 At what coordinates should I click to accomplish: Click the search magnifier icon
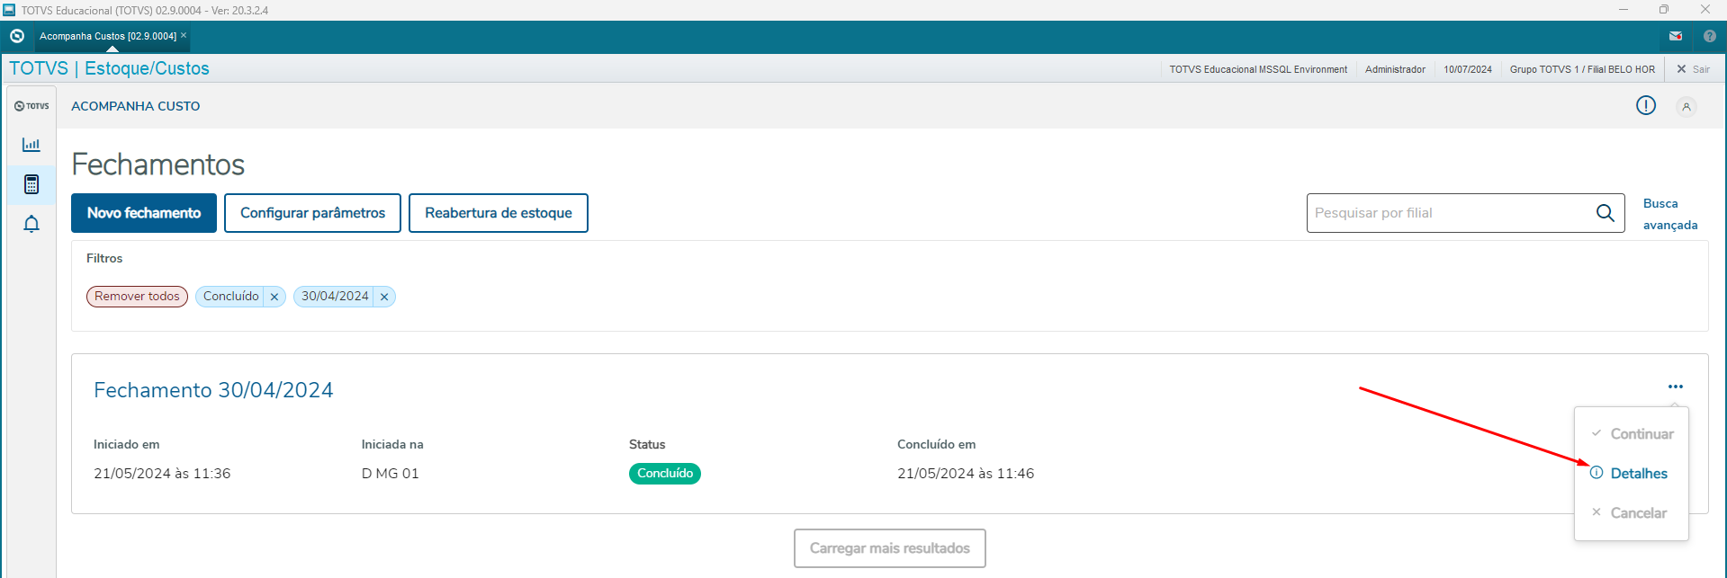[x=1606, y=213]
